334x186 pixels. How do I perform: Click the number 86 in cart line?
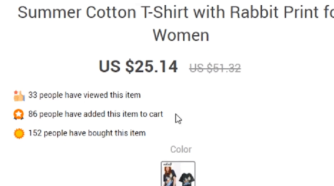(x=33, y=114)
